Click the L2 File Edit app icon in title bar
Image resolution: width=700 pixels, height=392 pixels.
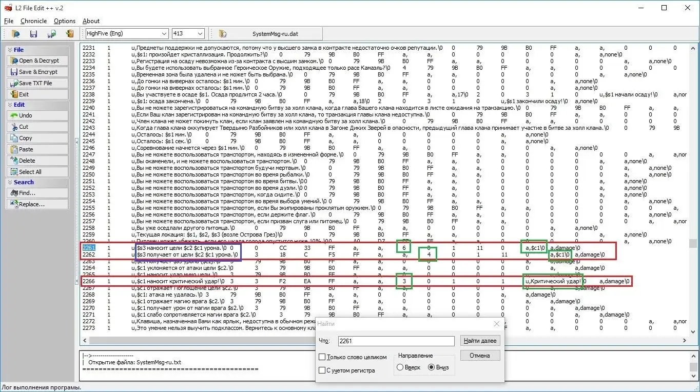click(x=8, y=7)
